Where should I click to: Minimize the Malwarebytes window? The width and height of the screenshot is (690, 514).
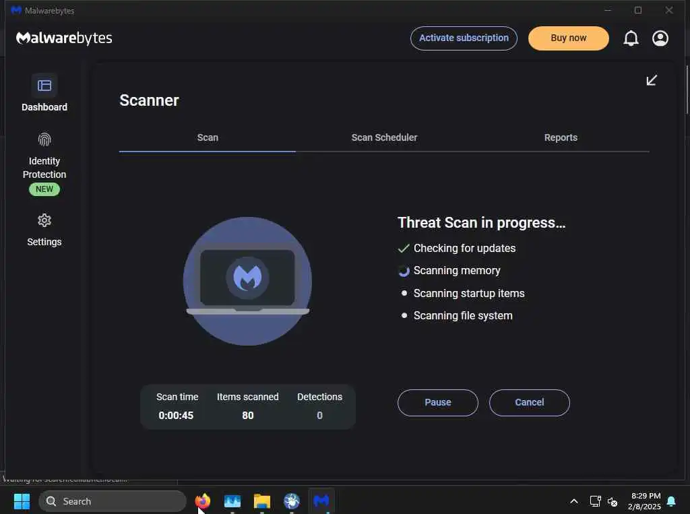[x=608, y=10]
